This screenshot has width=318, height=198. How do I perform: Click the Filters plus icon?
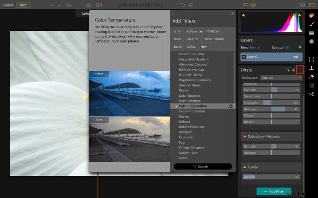[300, 70]
